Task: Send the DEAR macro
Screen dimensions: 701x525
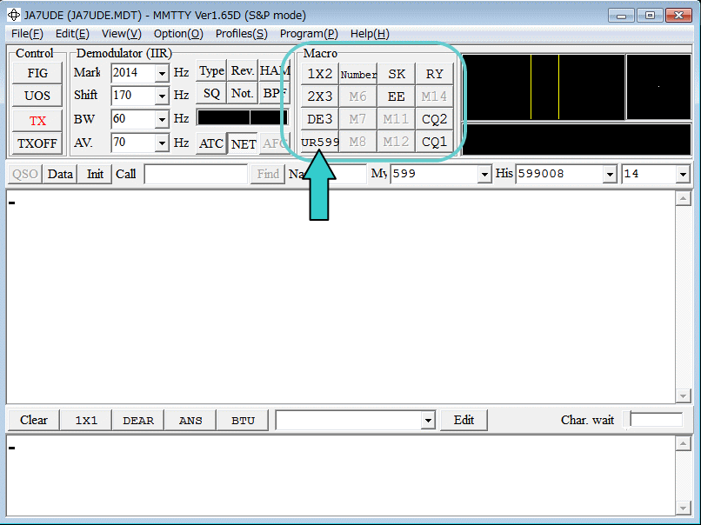Action: coord(138,420)
